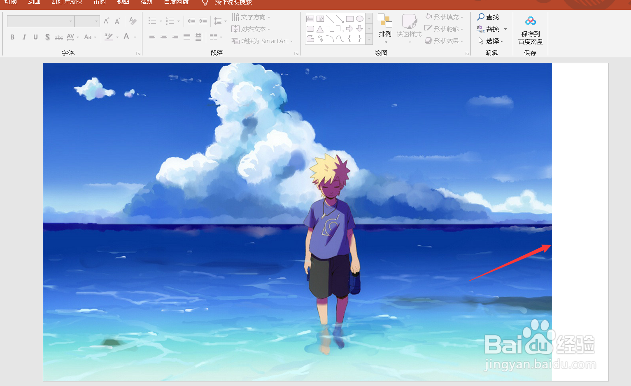Increase font size
The width and height of the screenshot is (631, 386).
click(106, 21)
